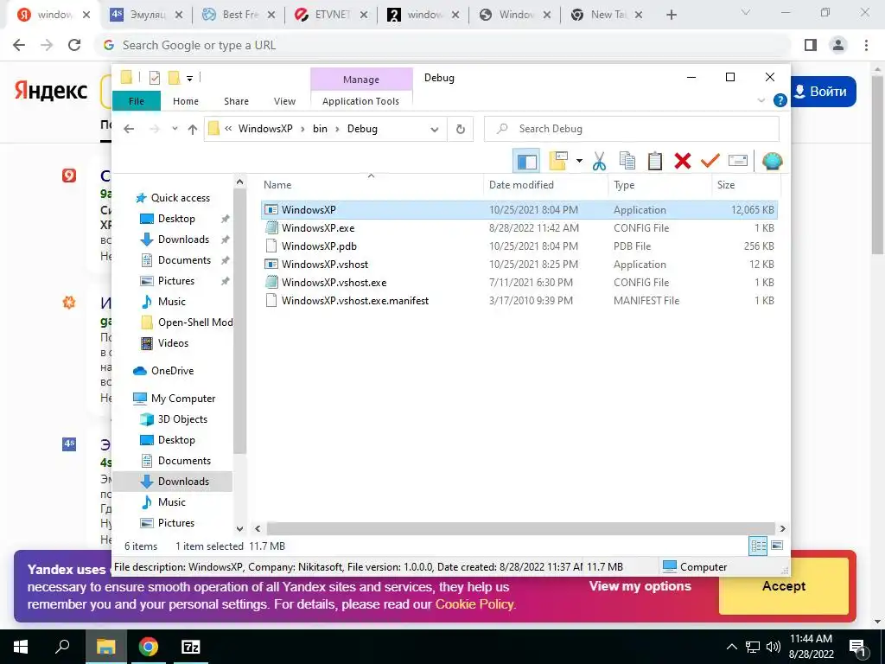Screen dimensions: 885x664
Task: Open the folder options dropdown arrow
Action: [579, 162]
